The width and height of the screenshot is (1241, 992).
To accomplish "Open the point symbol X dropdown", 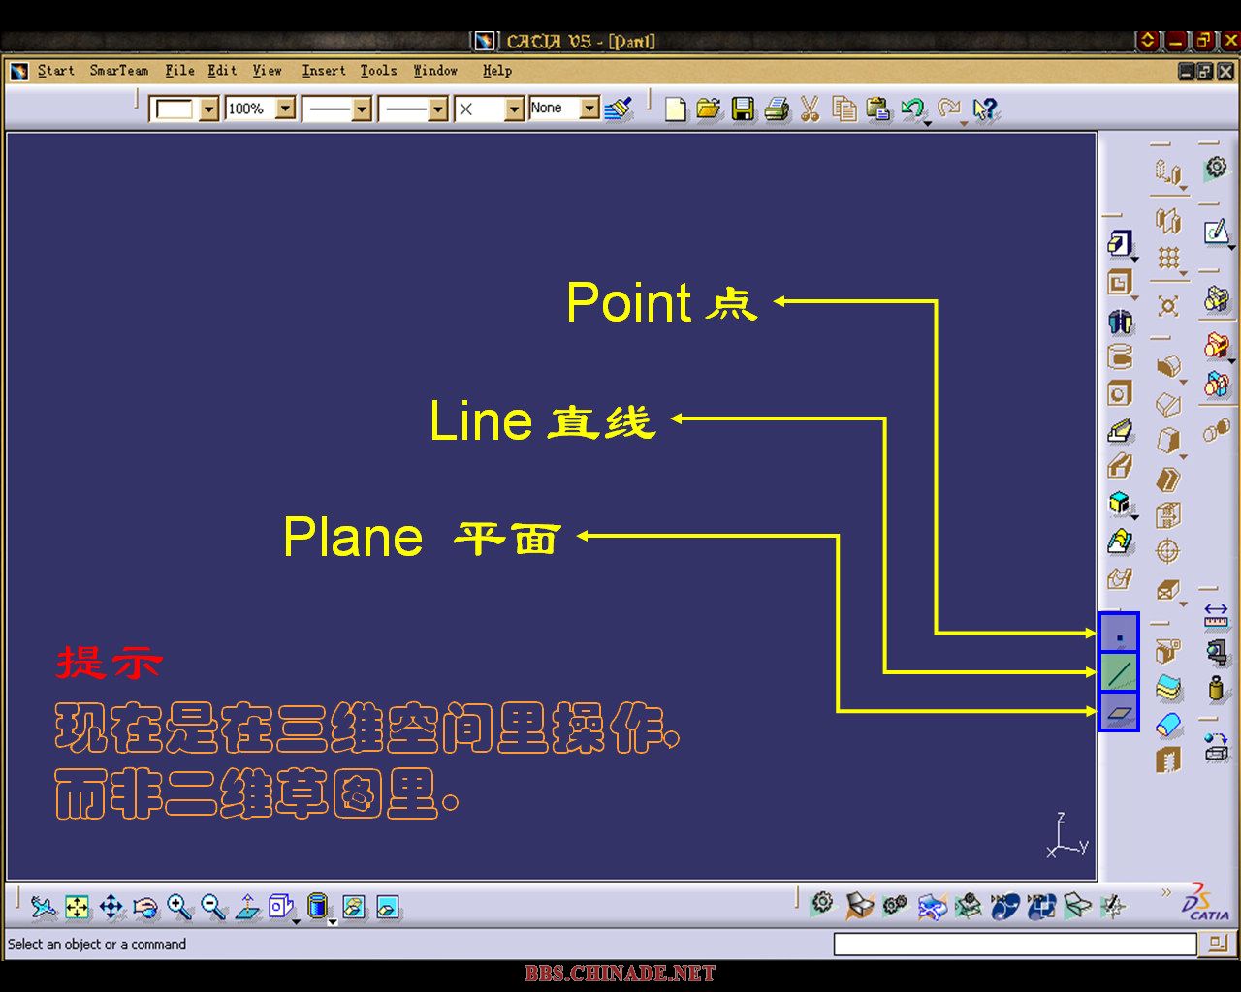I will click(x=514, y=109).
